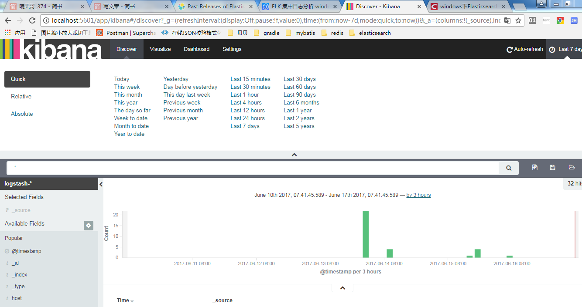Click the browser address bar
582x307 pixels.
(275, 20)
